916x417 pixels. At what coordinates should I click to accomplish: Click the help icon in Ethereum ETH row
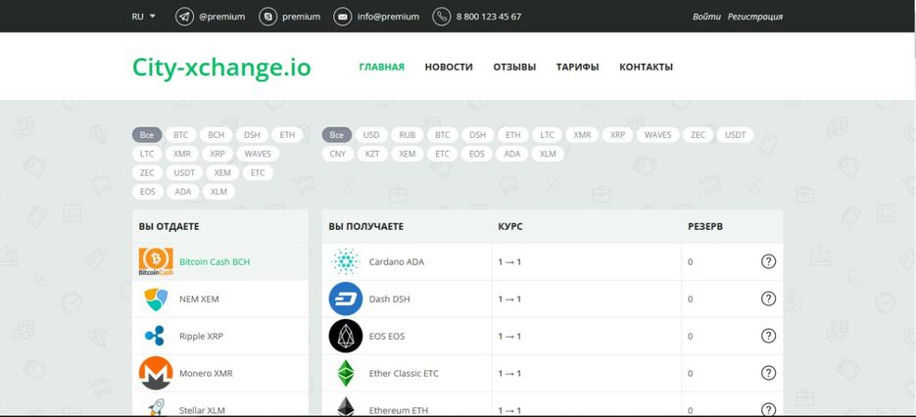[x=768, y=410]
